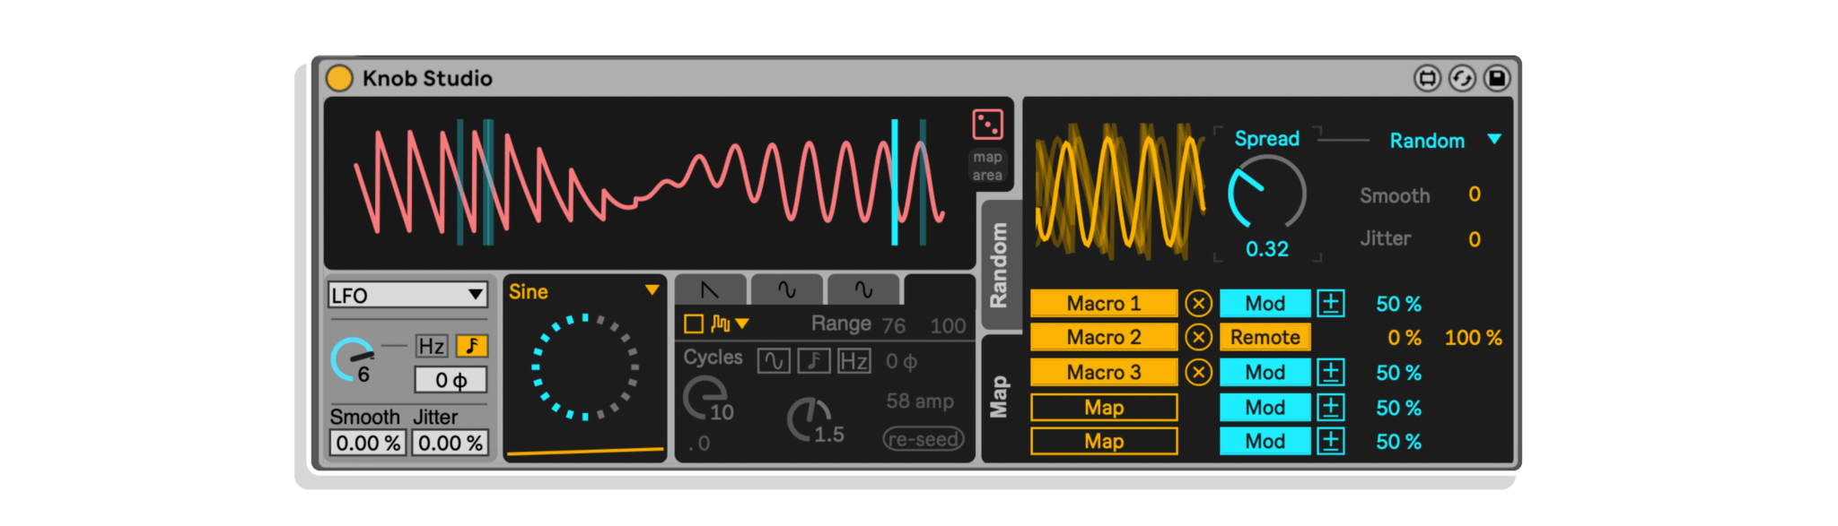Toggle the device activator yellow circle

[339, 78]
